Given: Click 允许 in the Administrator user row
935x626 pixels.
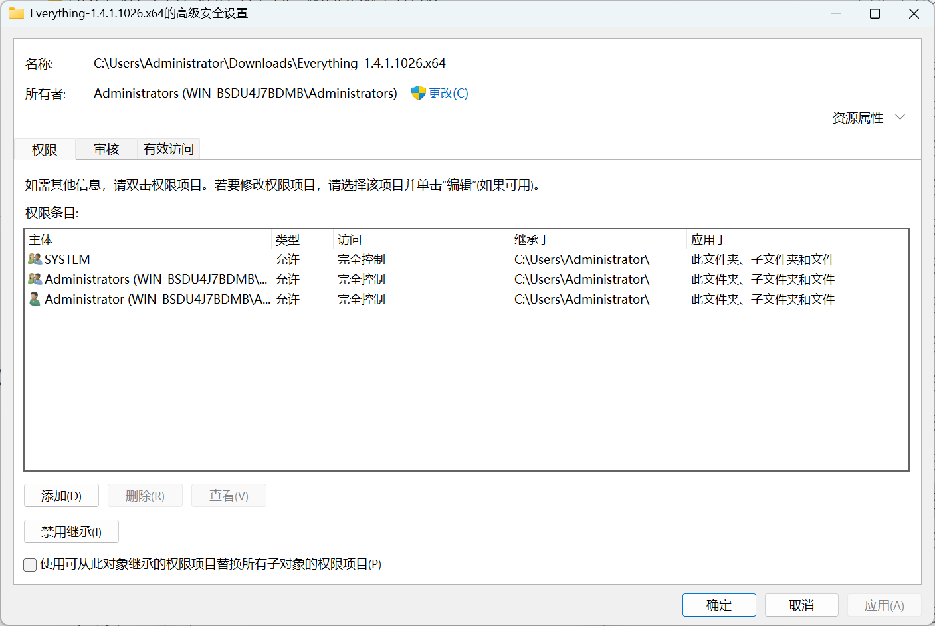Looking at the screenshot, I should (x=288, y=299).
